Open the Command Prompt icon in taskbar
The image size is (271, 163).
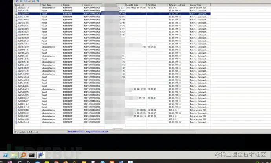(x=32, y=155)
